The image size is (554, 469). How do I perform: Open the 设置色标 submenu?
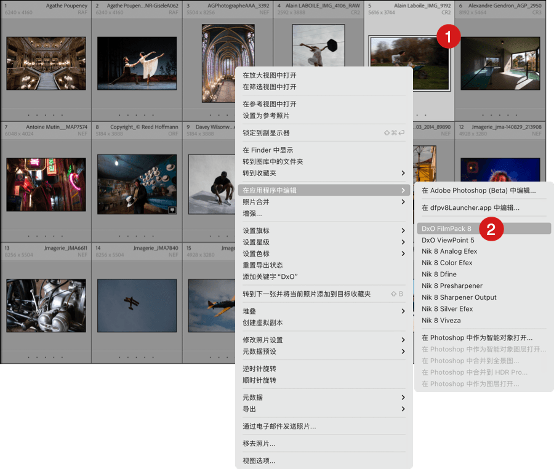403,254
